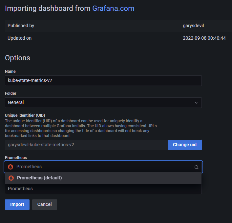
Task: Click the Change uid button
Action: pyautogui.click(x=185, y=145)
